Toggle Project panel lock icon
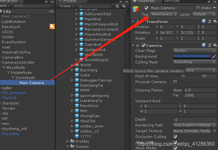 point(121,1)
